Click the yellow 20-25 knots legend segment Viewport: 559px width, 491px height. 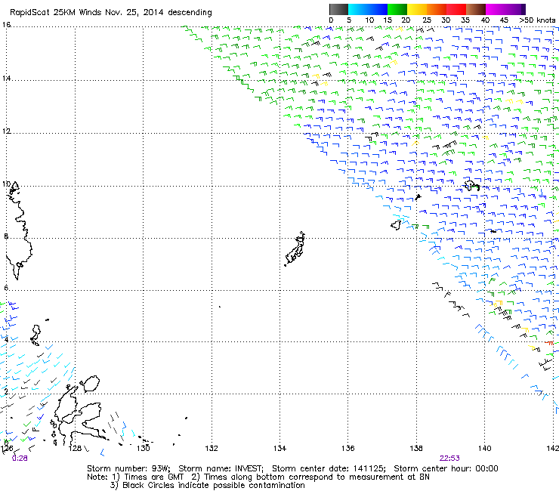point(417,9)
